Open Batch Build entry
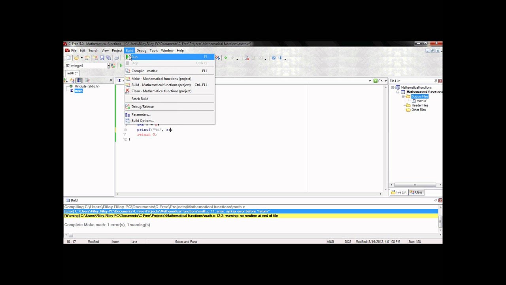506x285 pixels. click(170, 99)
